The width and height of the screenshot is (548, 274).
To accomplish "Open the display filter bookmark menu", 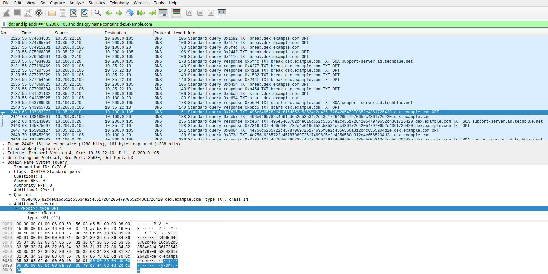I will click(x=4, y=24).
